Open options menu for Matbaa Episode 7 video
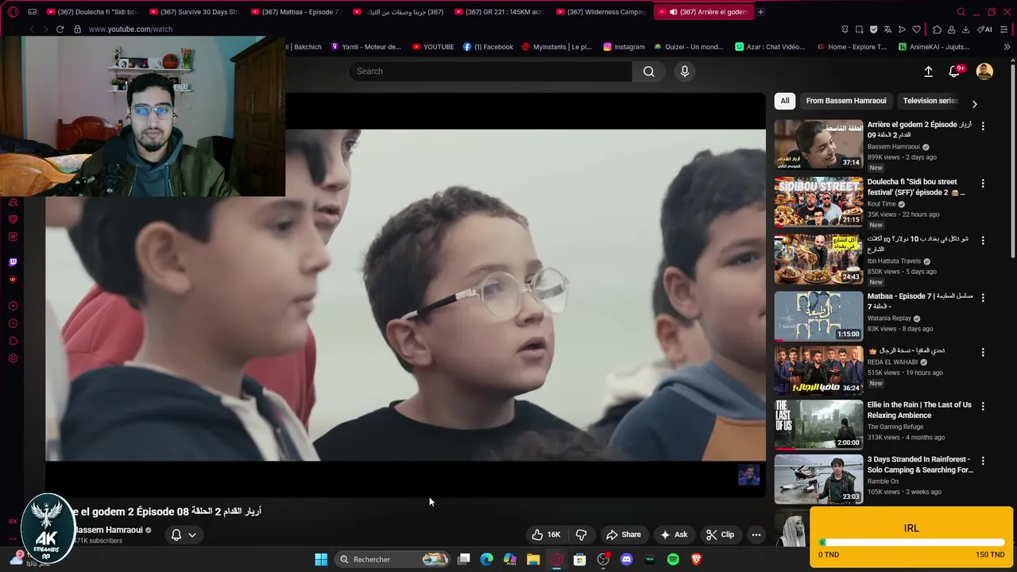The image size is (1017, 572). point(983,298)
